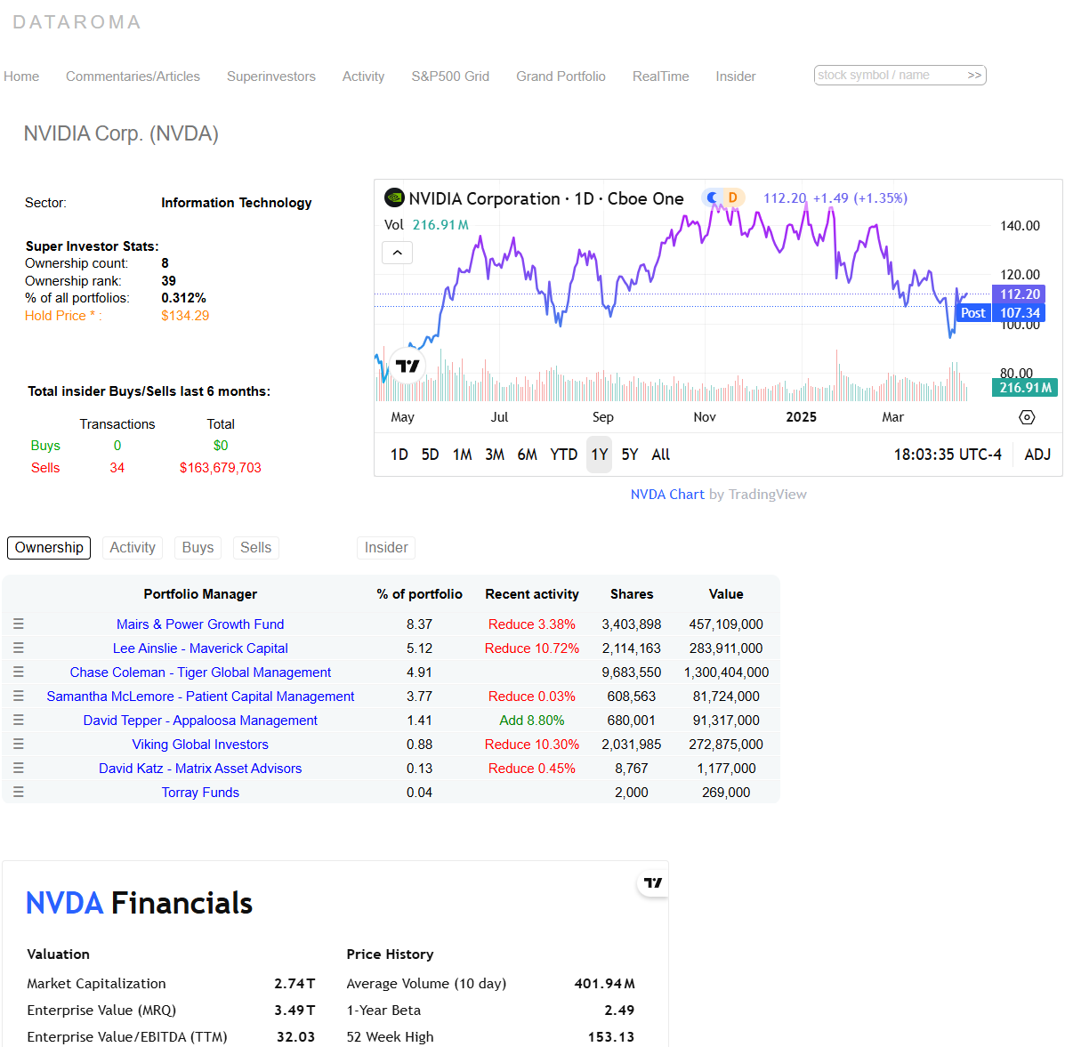The image size is (1065, 1047).
Task: Open David Tepper - Appaloosa Management link
Action: coord(200,720)
